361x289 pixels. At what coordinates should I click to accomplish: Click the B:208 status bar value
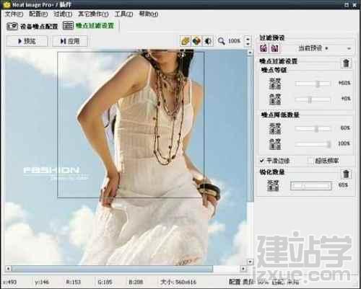[x=136, y=282]
